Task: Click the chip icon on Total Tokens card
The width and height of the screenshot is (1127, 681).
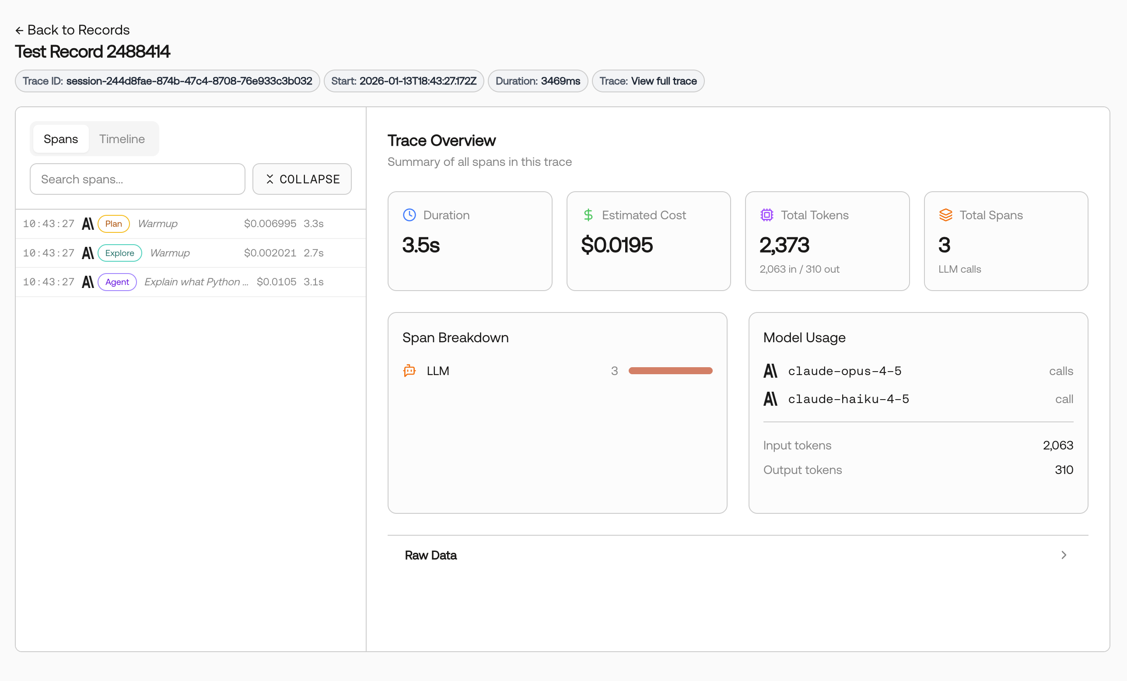Action: [x=766, y=215]
